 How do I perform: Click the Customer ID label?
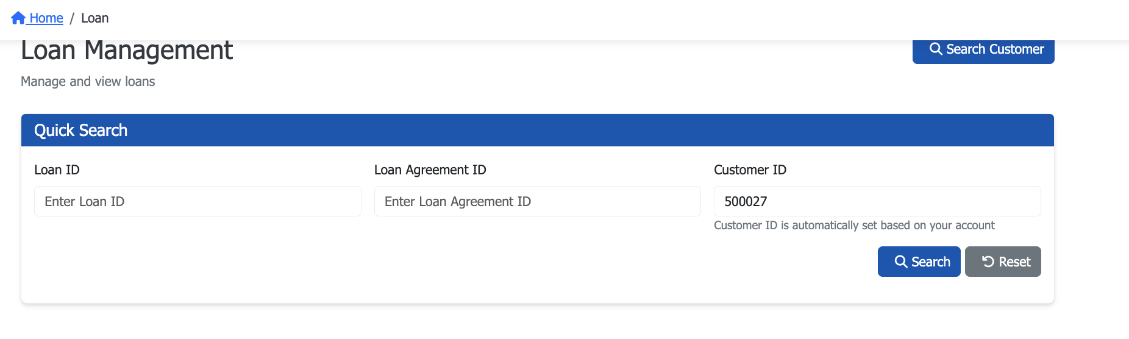pos(750,170)
